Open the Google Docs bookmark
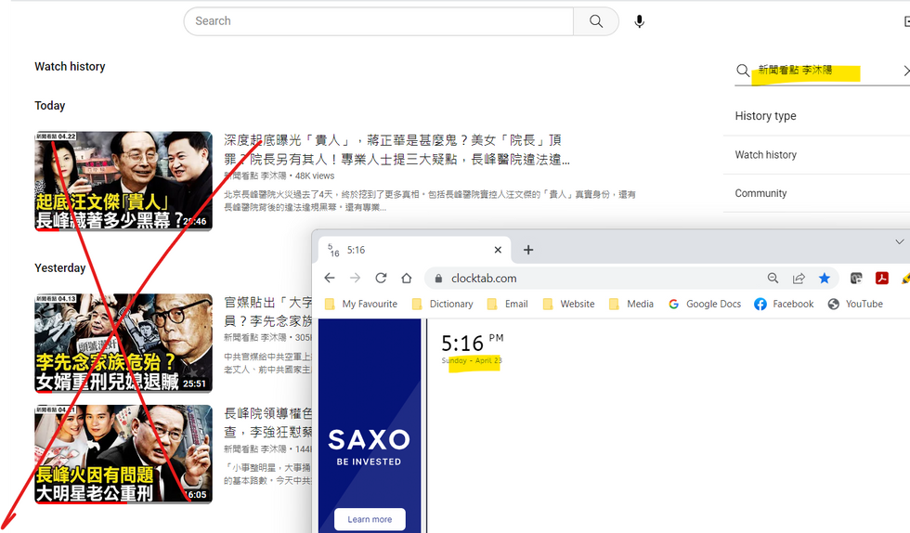The width and height of the screenshot is (910, 533). [x=705, y=304]
